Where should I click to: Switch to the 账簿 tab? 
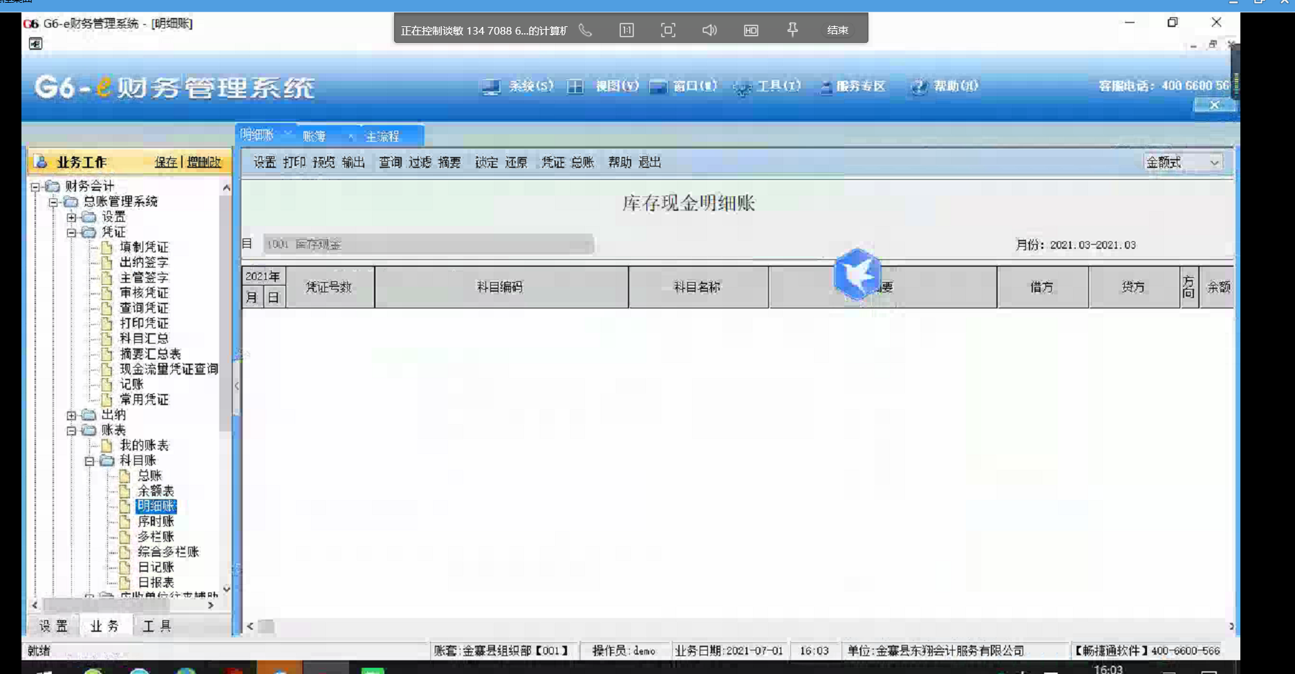pyautogui.click(x=314, y=136)
